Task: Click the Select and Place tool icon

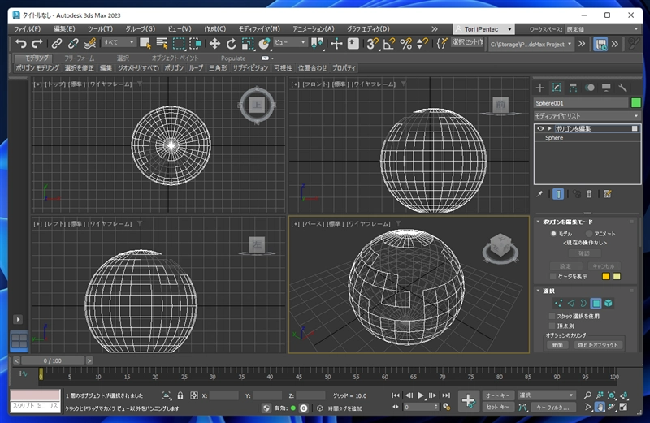Action: 264,43
